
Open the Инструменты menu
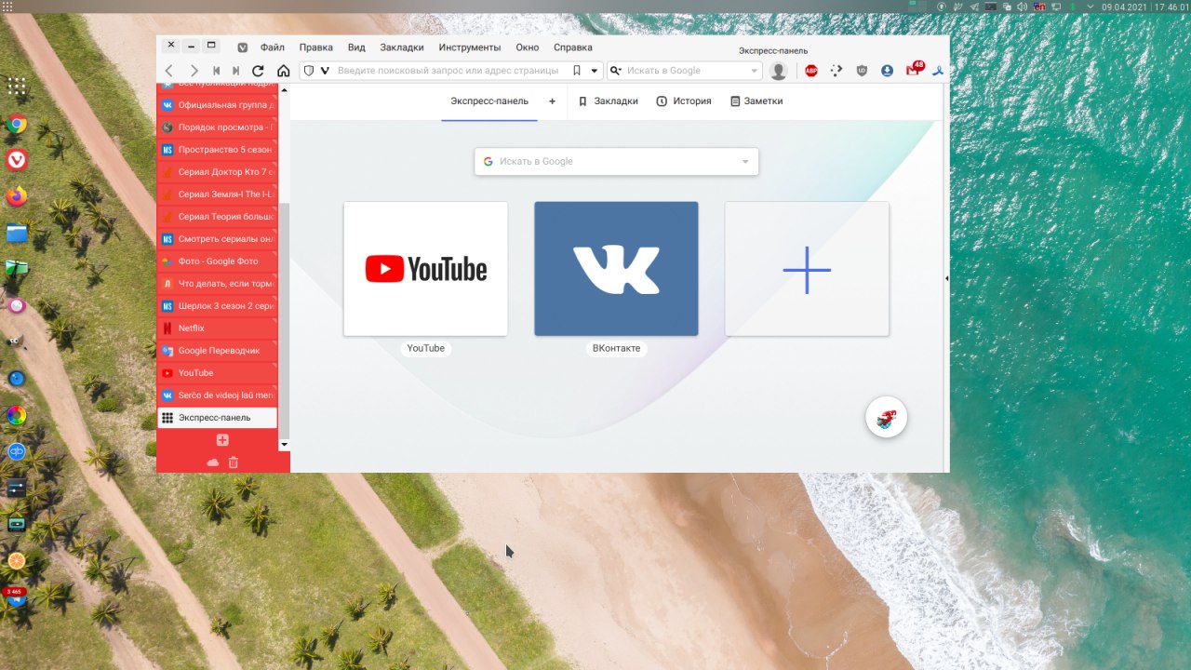[470, 47]
